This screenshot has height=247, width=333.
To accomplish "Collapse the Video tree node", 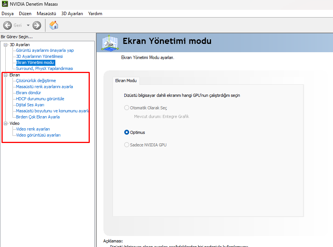I will 6,123.
